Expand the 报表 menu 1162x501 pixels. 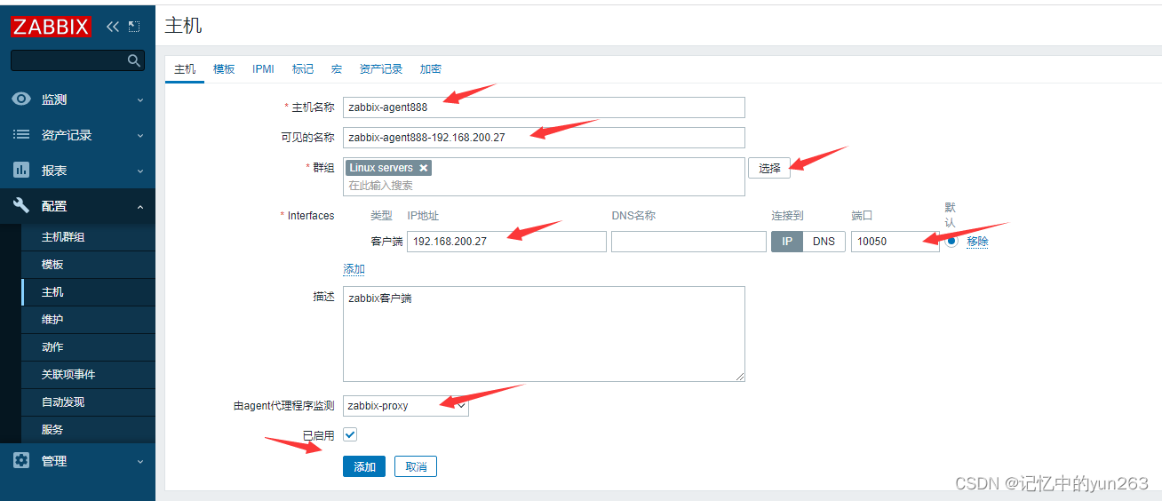139,171
